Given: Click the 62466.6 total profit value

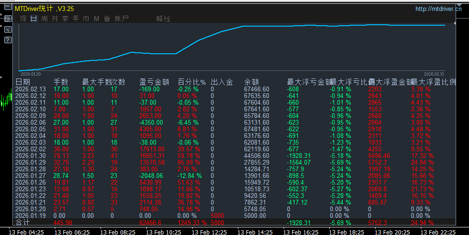Looking at the screenshot, I should click(150, 223).
